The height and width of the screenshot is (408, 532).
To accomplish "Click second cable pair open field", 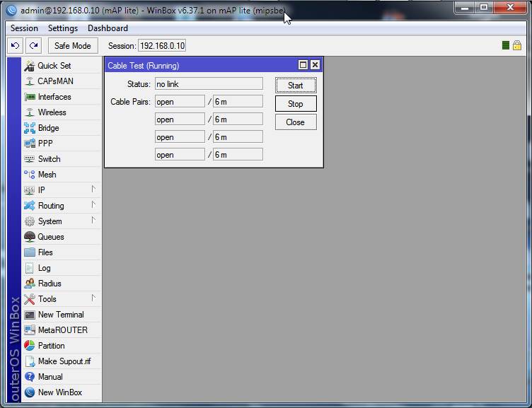I will pos(180,119).
